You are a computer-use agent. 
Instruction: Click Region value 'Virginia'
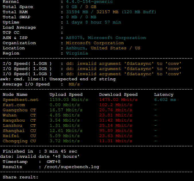[77, 53]
